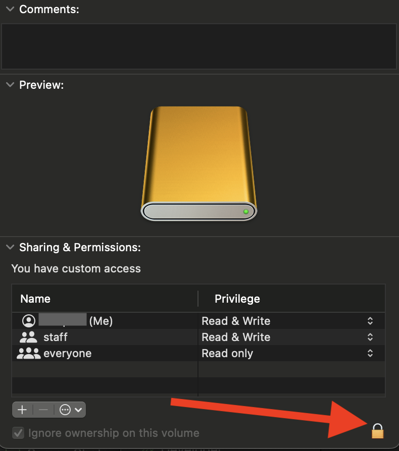The image size is (399, 451).
Task: Click the padlock icon to unlock permissions
Action: click(377, 431)
